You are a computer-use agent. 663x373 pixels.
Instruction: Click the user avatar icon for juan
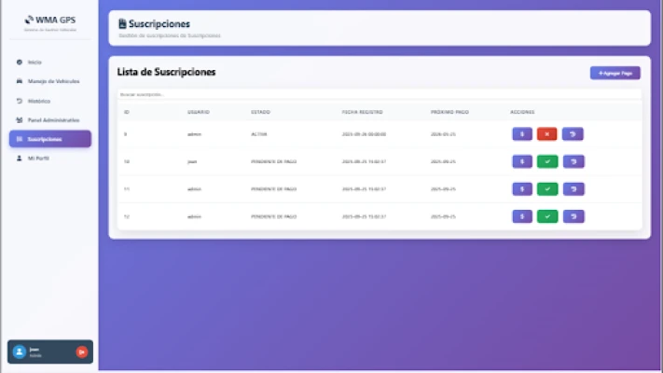(x=20, y=352)
